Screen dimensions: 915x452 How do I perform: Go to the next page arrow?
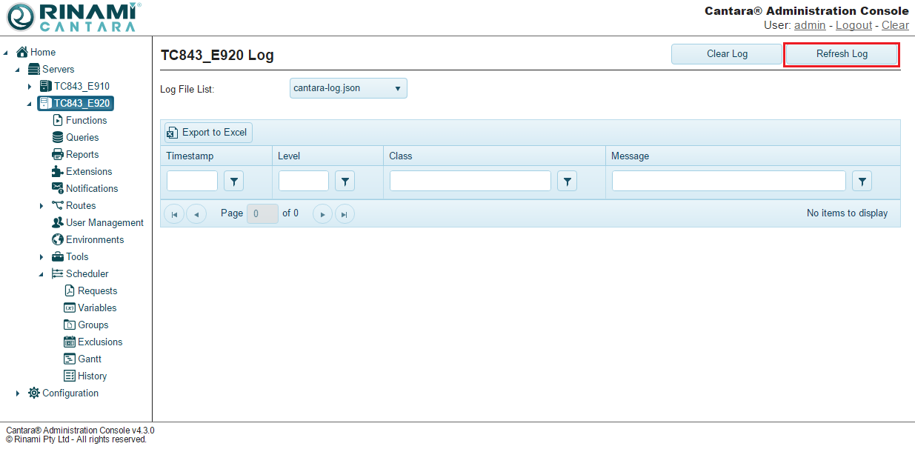click(x=322, y=214)
